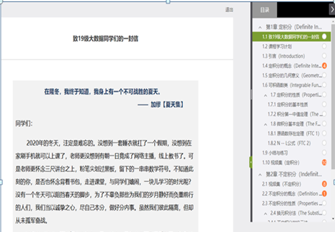335x232 pixels.
Task: Collapse the 1.8 微积分基本定理 section
Action: (x=264, y=124)
